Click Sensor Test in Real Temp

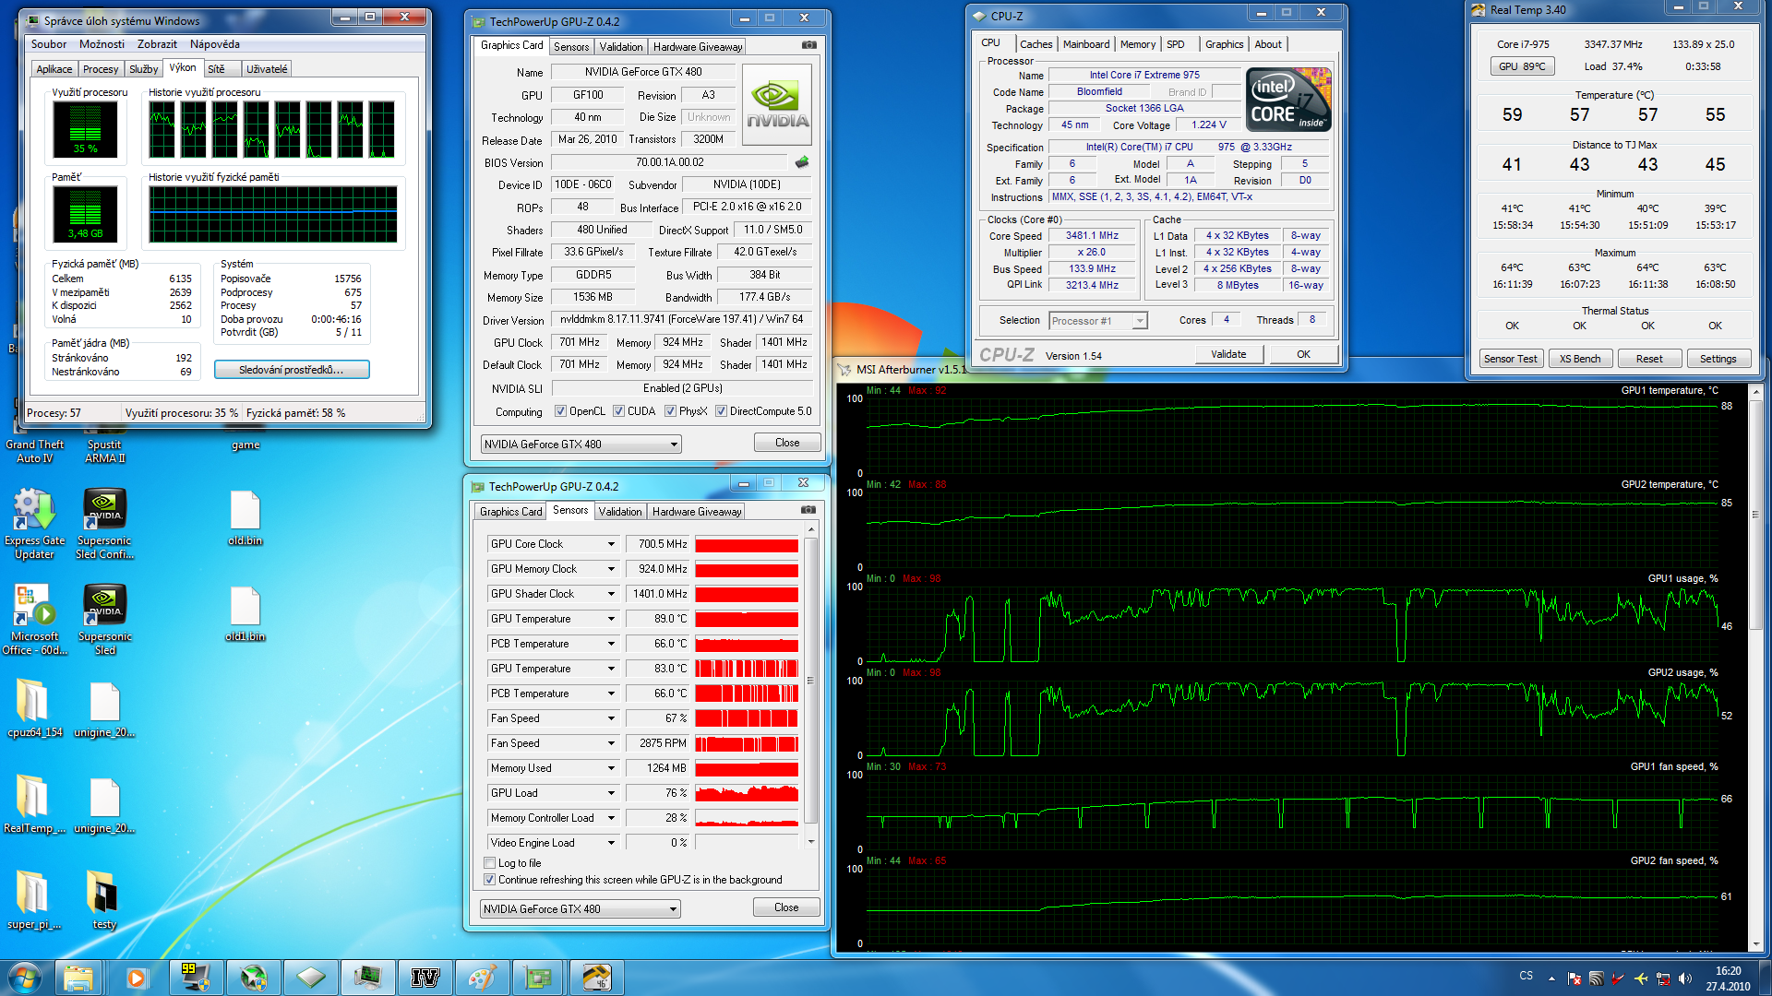tap(1511, 359)
